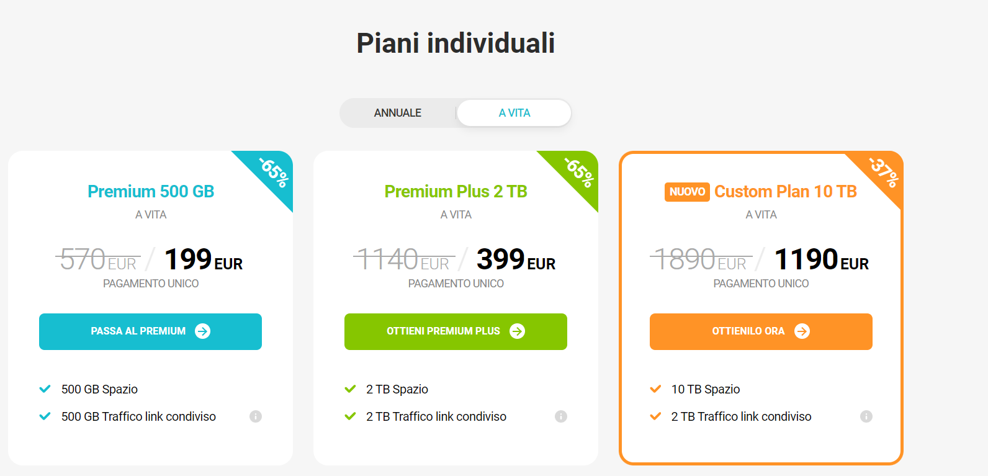The height and width of the screenshot is (476, 988).
Task: Select the A Vita billing option
Action: (514, 113)
